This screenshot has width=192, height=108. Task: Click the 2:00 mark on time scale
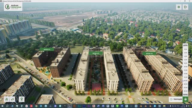coord(185,53)
